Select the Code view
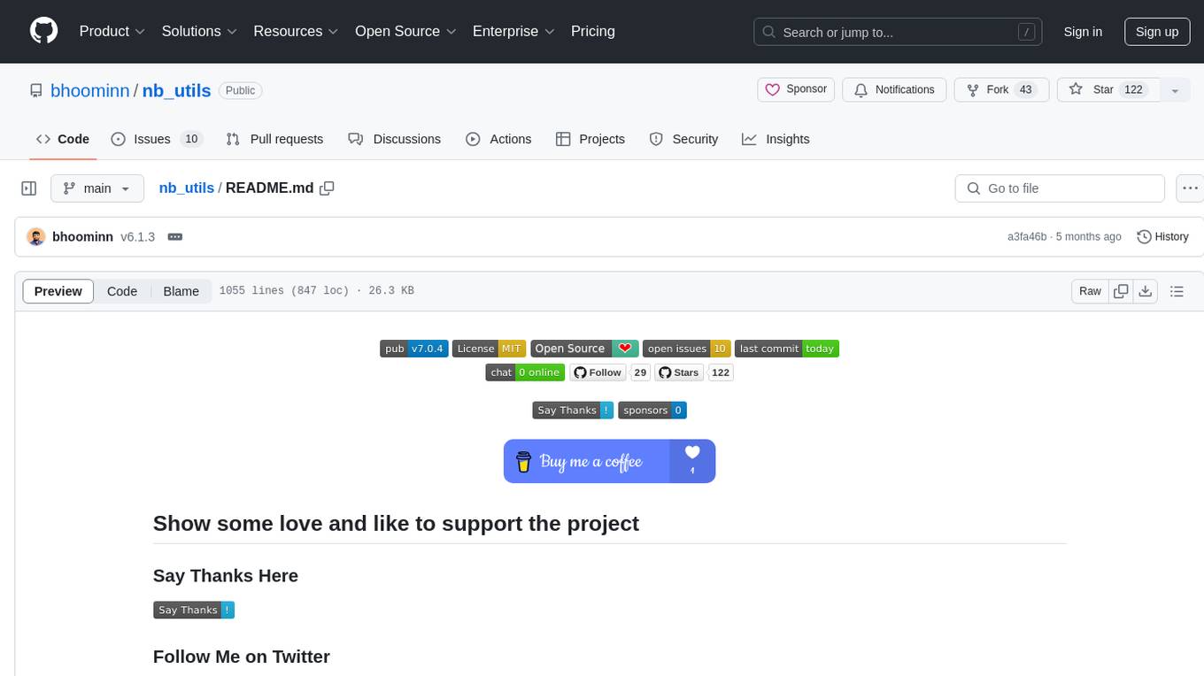The width and height of the screenshot is (1204, 676). 122,291
